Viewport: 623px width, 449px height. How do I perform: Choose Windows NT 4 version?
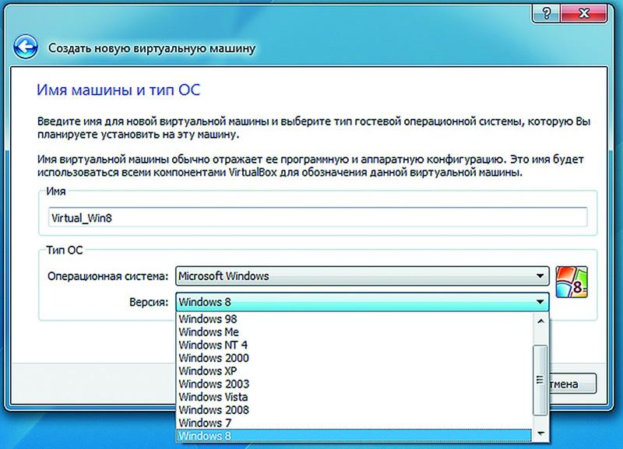(x=354, y=345)
